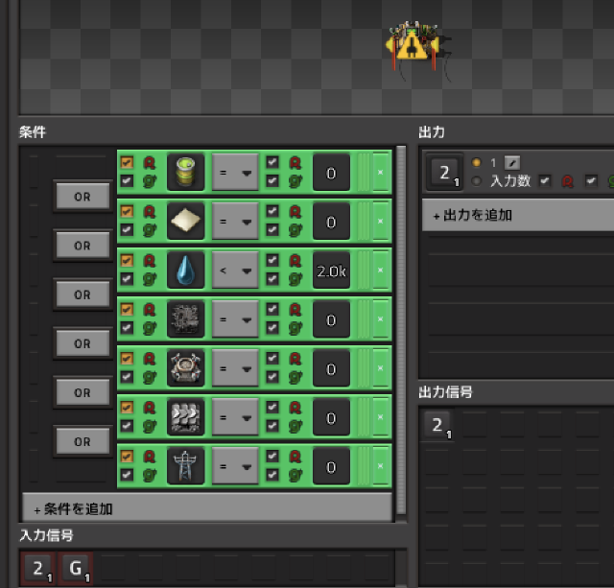This screenshot has width=614, height=588.
Task: Click the 条件を追加 button
Action: click(x=206, y=508)
